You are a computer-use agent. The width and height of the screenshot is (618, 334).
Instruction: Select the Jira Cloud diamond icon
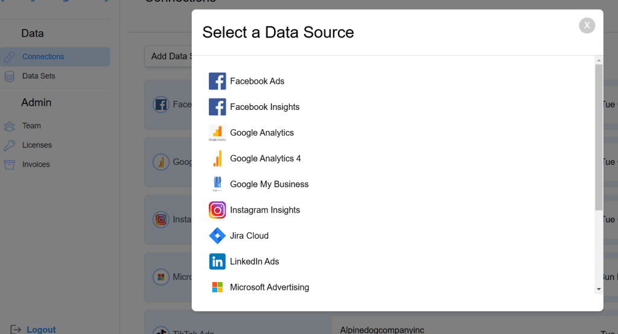point(217,236)
